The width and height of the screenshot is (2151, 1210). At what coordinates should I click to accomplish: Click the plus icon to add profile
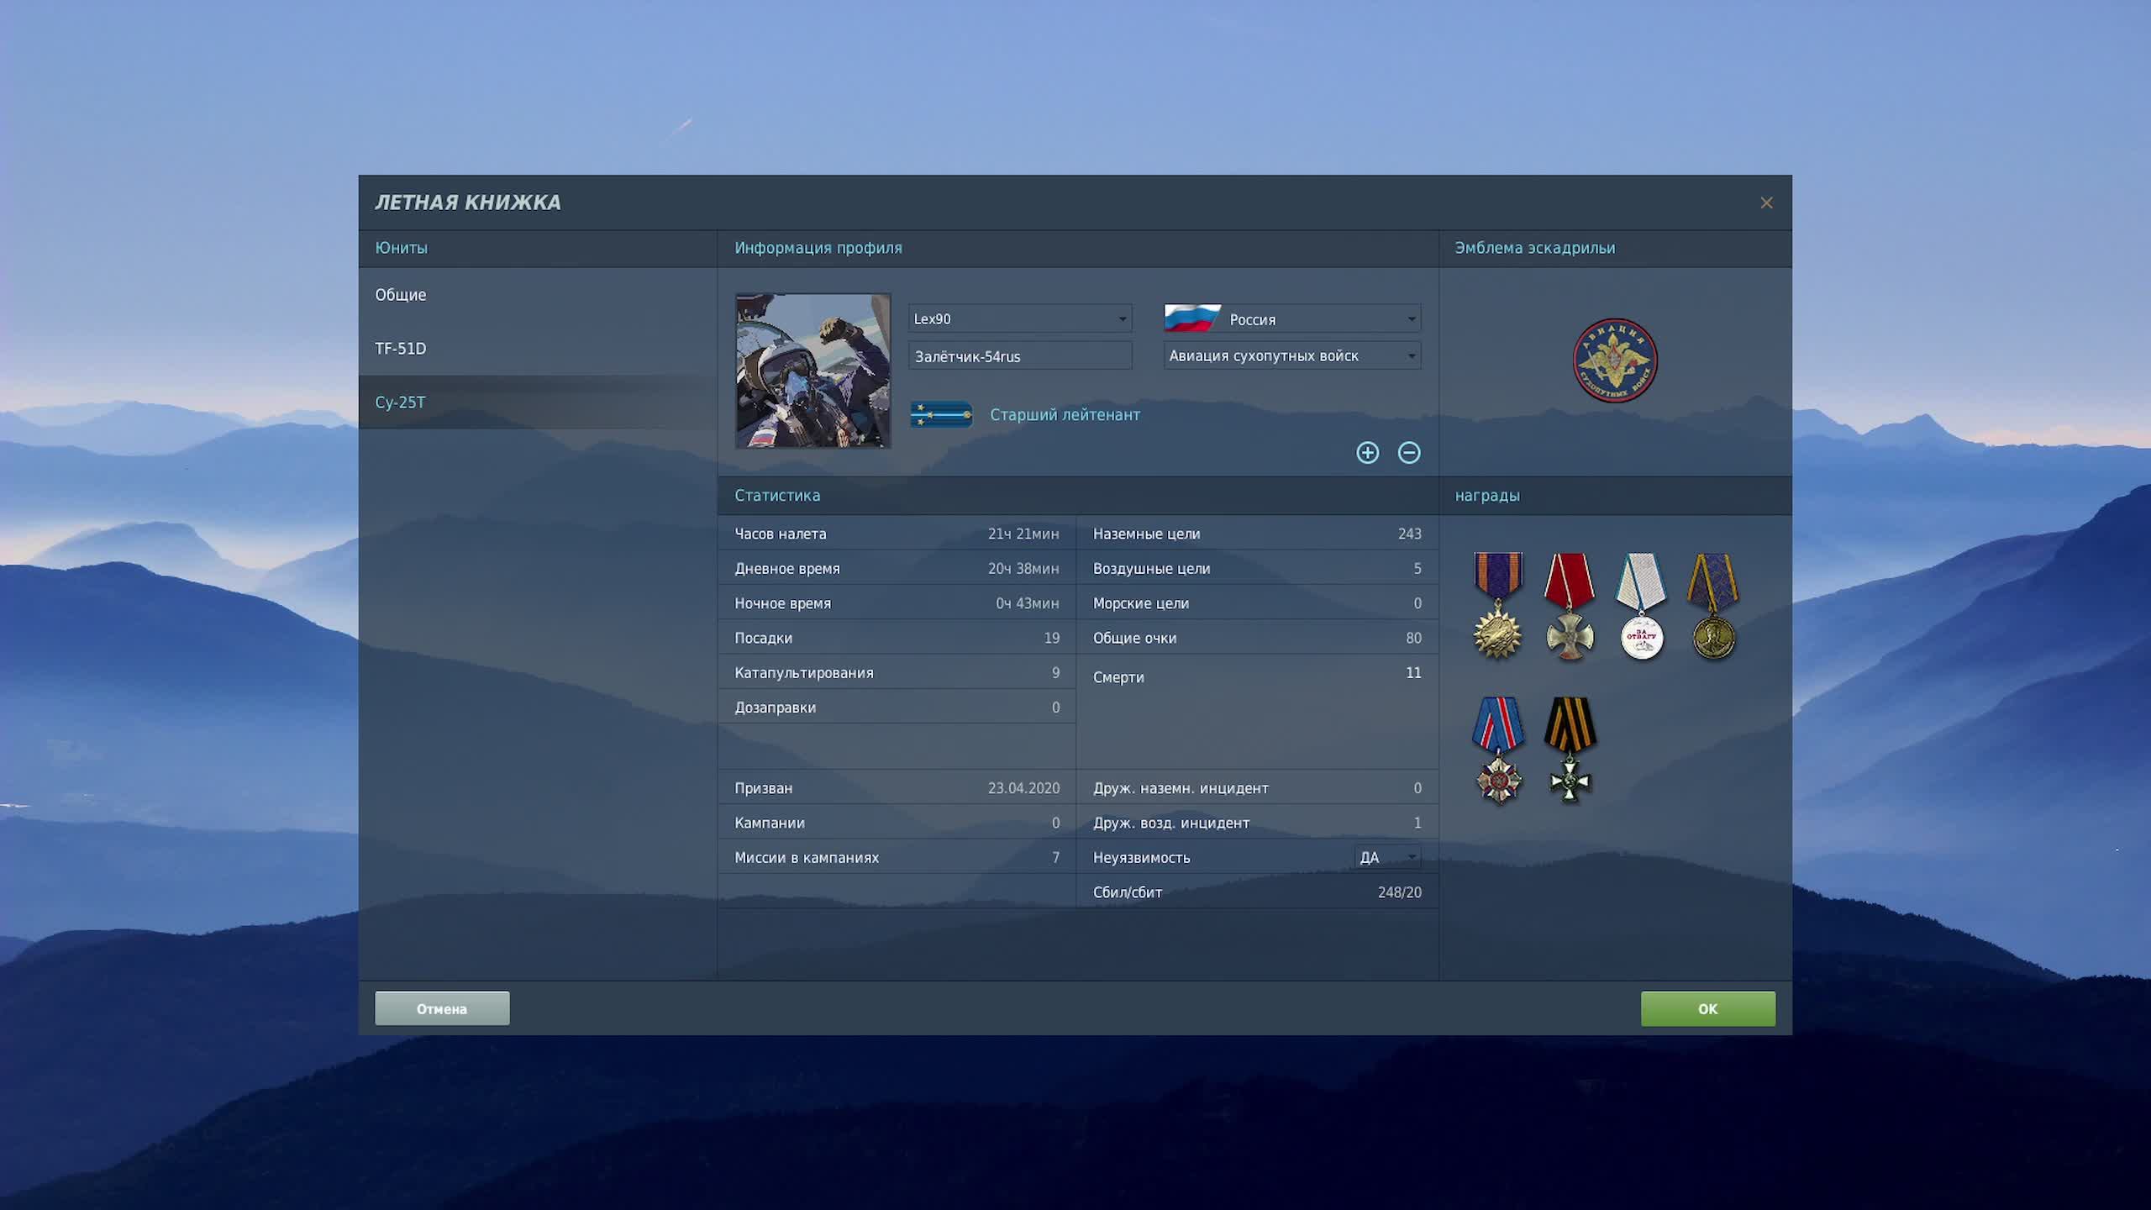[1367, 453]
